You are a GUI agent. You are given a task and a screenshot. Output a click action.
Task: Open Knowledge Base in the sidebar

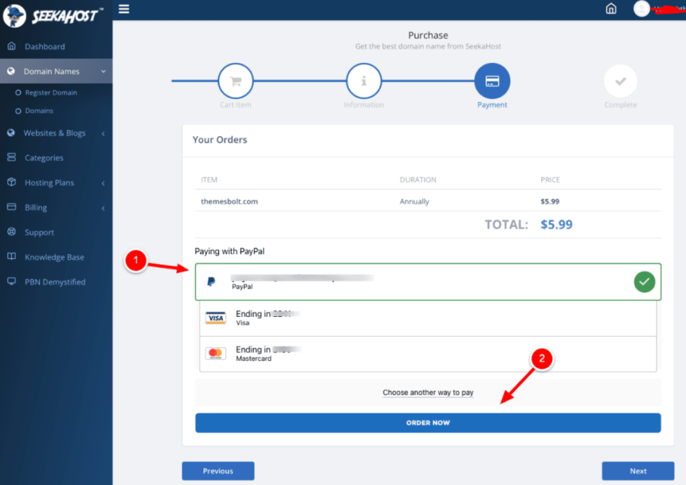[x=56, y=257]
